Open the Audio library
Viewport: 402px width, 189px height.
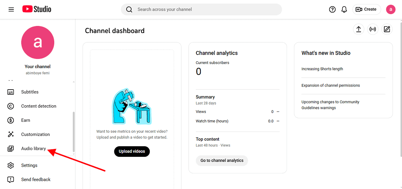33,149
